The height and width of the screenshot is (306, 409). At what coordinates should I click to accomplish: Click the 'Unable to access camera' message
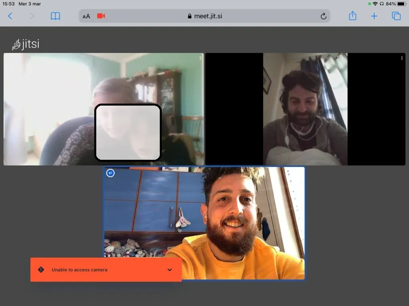coord(79,270)
